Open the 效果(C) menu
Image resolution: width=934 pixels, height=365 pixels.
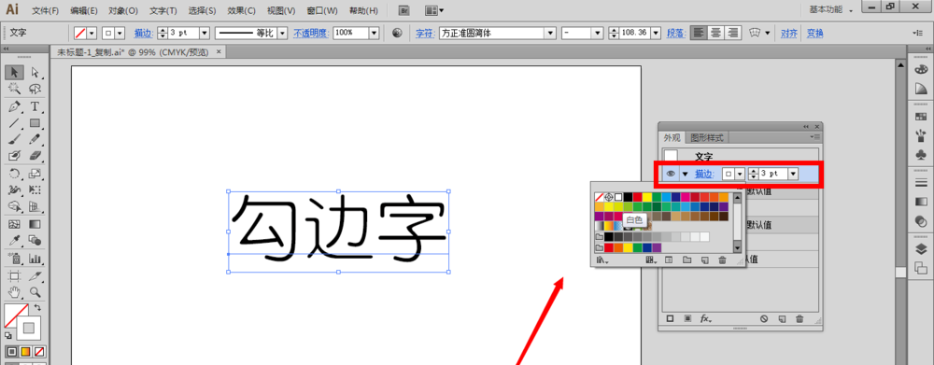click(241, 10)
